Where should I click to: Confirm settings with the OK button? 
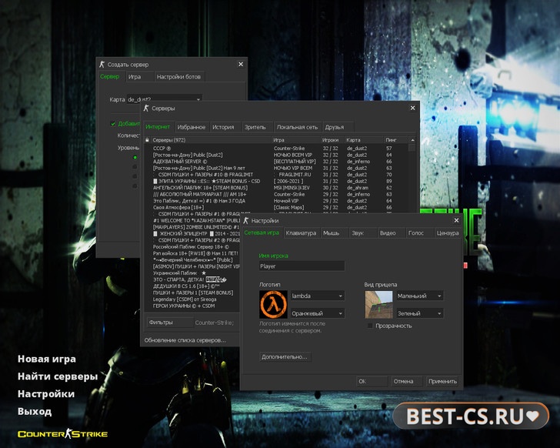click(372, 382)
